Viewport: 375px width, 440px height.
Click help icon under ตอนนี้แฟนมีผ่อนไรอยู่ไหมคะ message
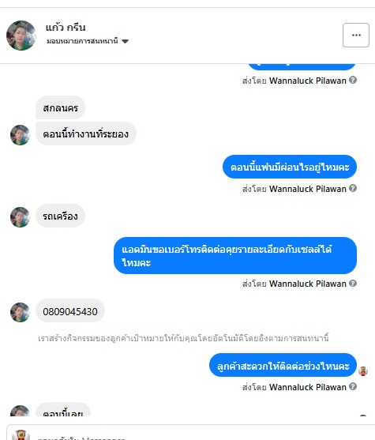[x=353, y=188]
